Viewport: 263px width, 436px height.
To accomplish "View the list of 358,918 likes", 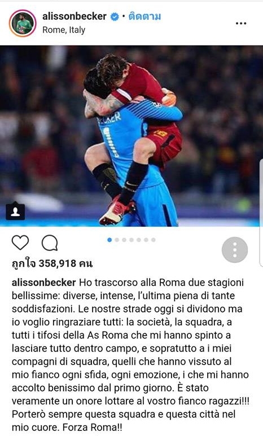I will pyautogui.click(x=52, y=263).
